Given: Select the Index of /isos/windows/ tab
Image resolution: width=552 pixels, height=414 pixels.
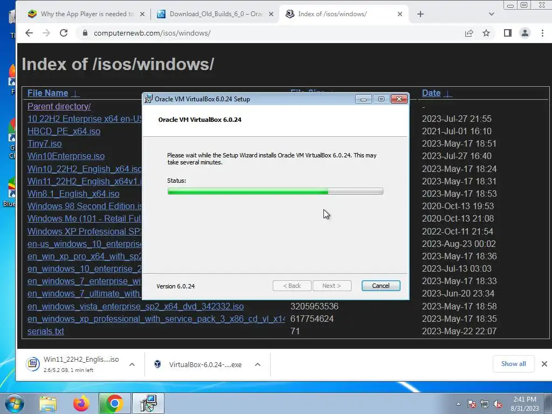Looking at the screenshot, I should tap(343, 14).
